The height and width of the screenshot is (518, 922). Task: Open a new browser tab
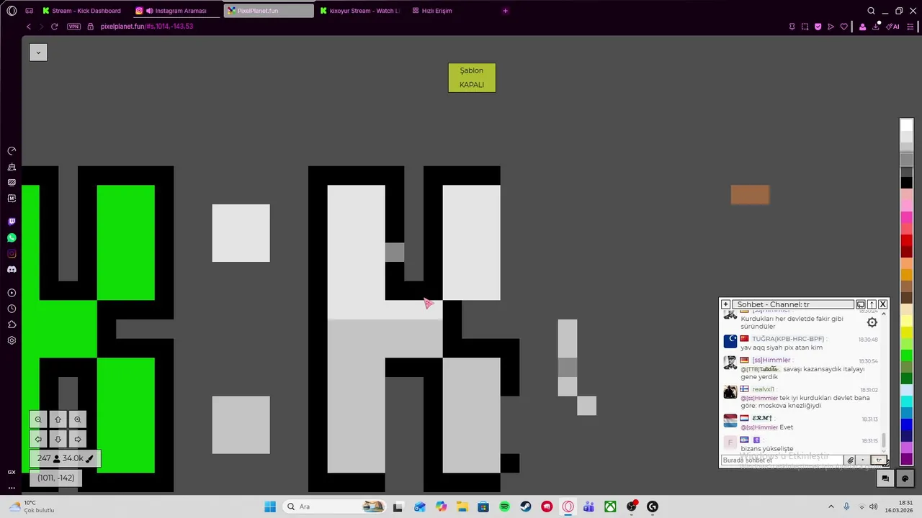pyautogui.click(x=505, y=11)
